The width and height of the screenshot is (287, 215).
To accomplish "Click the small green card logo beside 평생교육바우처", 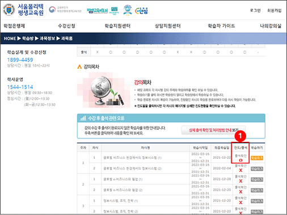I will 114,11.
